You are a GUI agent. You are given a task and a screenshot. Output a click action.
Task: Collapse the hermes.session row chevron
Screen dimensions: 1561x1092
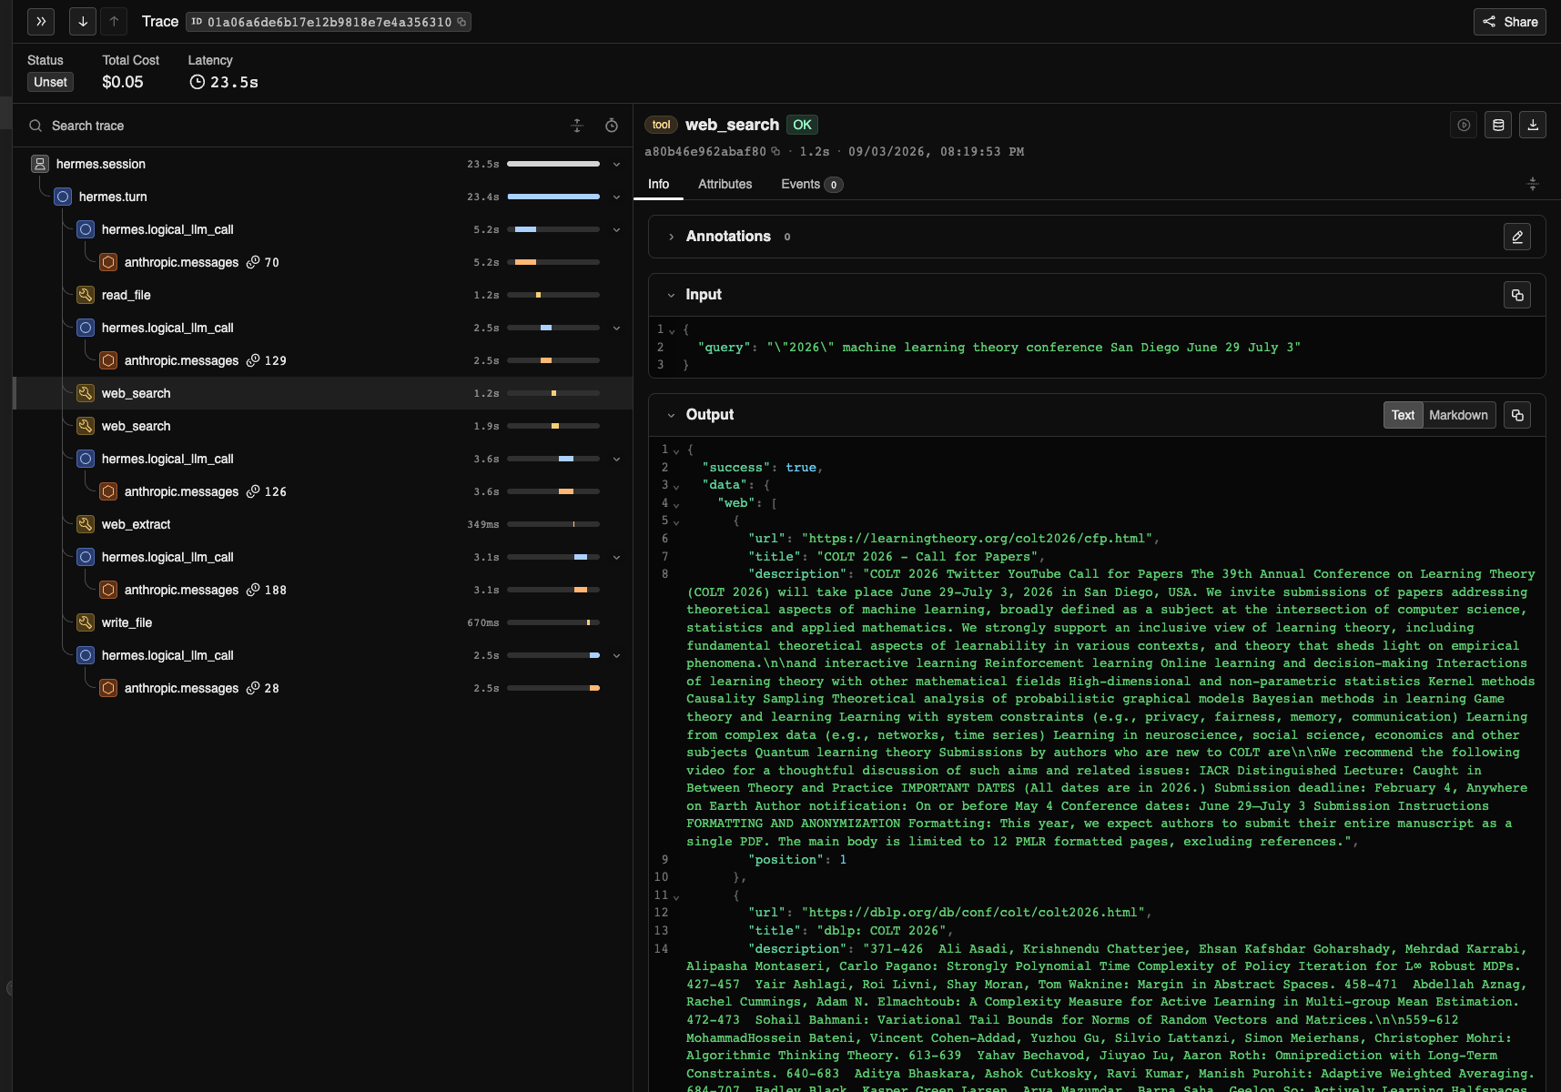coord(616,165)
